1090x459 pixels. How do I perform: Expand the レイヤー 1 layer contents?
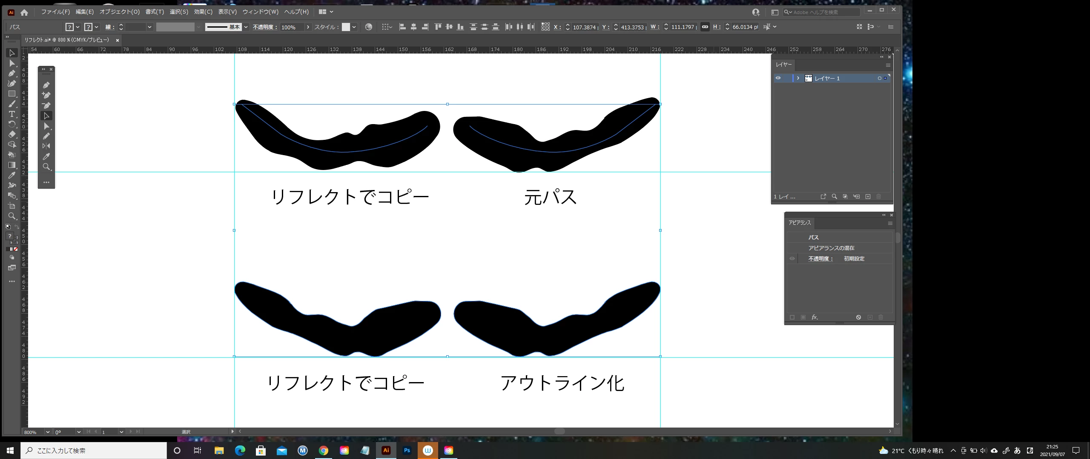[x=798, y=78]
